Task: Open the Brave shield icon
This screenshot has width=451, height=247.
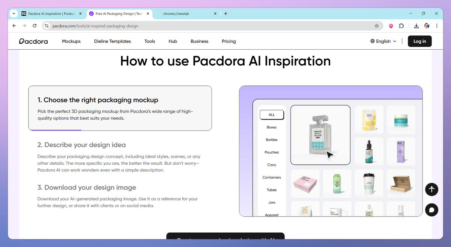Action: click(x=391, y=26)
